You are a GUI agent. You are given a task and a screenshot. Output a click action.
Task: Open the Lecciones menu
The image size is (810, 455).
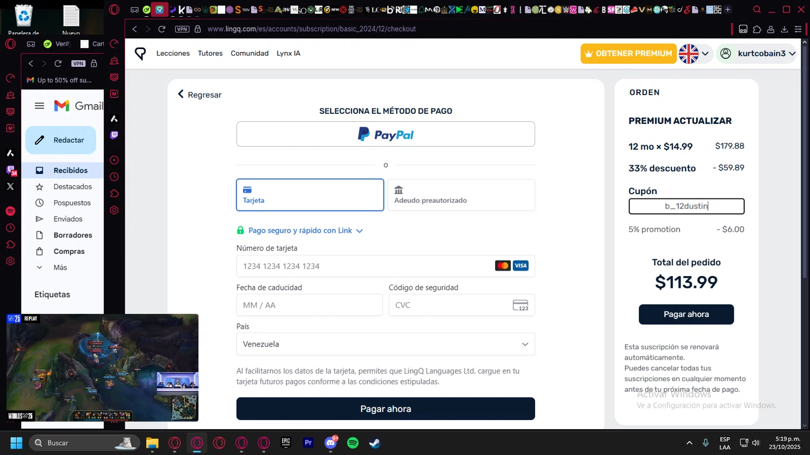[x=173, y=53]
